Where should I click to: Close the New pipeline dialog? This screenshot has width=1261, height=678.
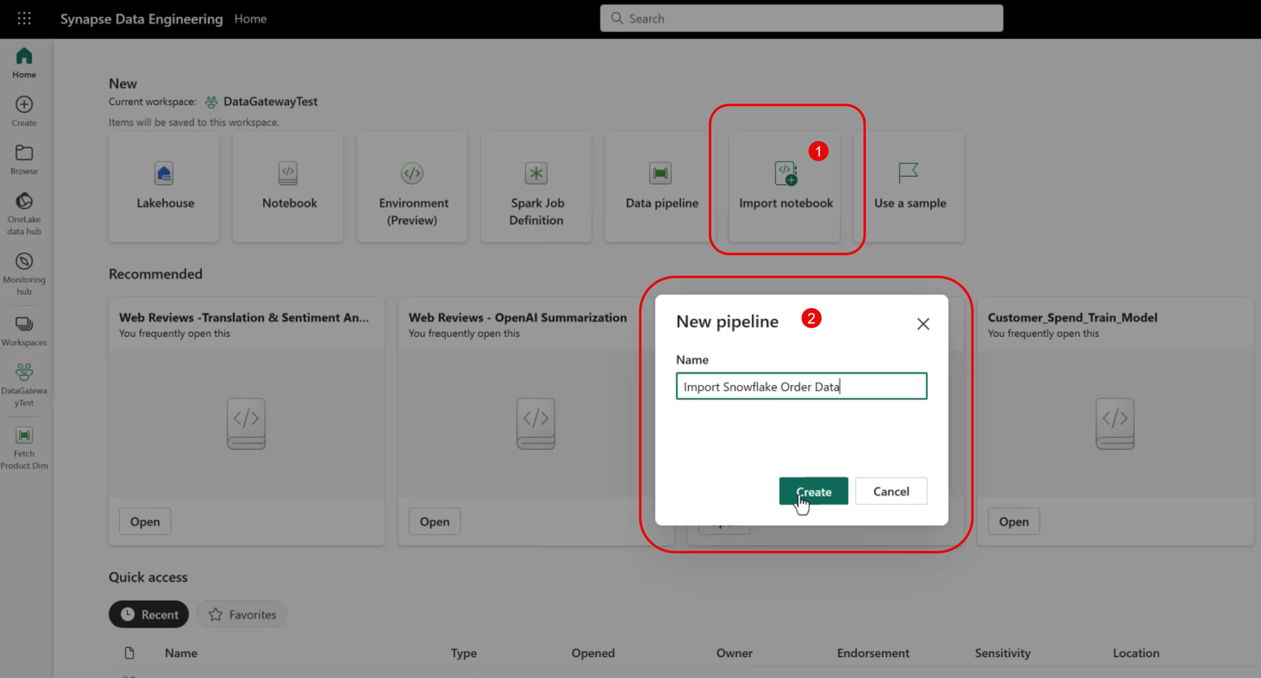pos(923,324)
